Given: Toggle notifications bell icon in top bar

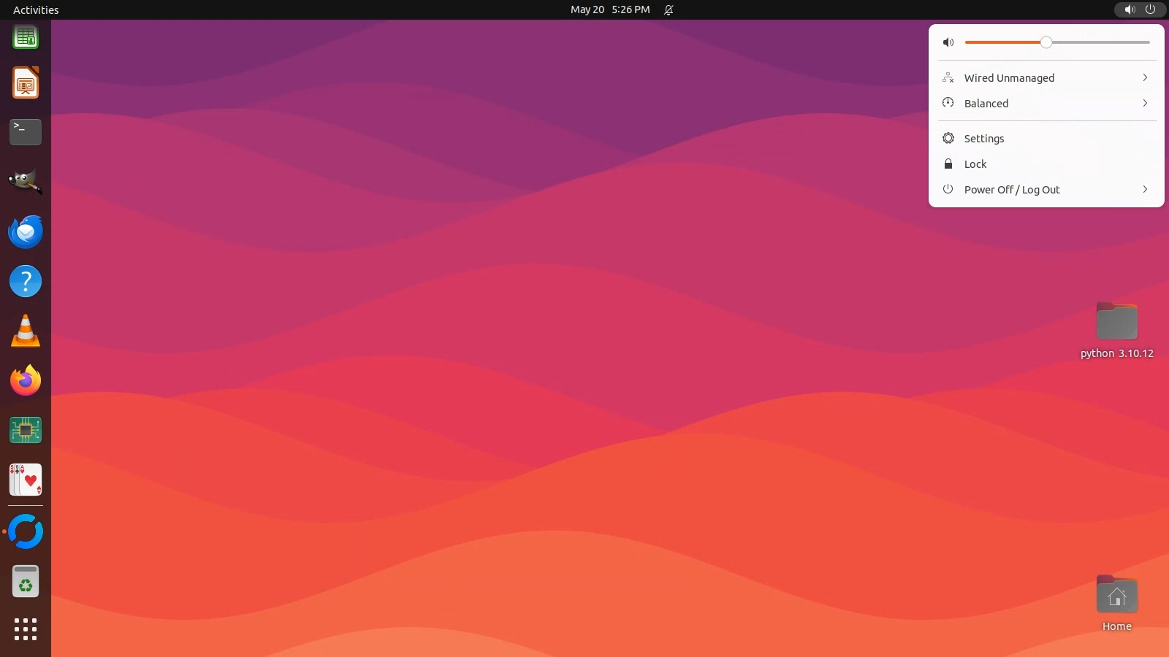Looking at the screenshot, I should tap(668, 9).
